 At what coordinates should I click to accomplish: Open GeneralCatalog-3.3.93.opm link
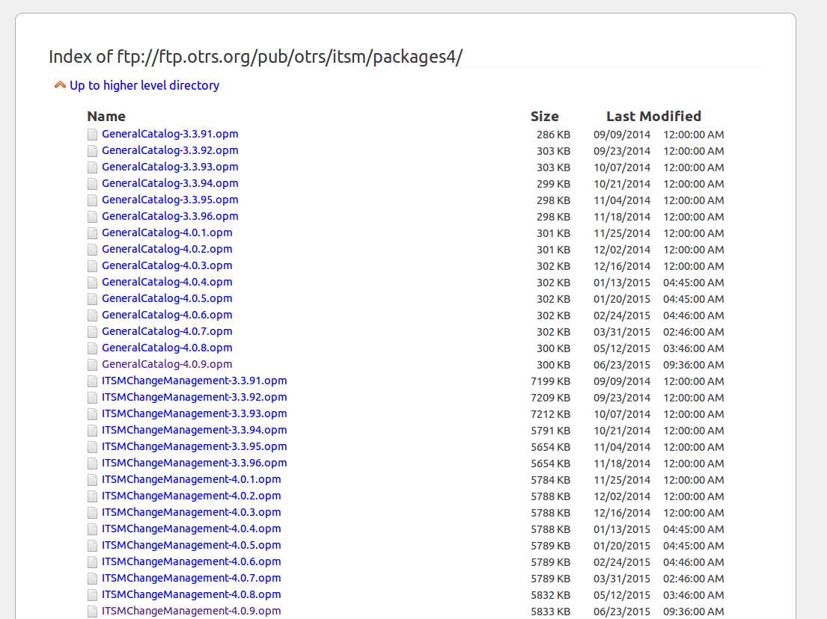click(x=170, y=167)
